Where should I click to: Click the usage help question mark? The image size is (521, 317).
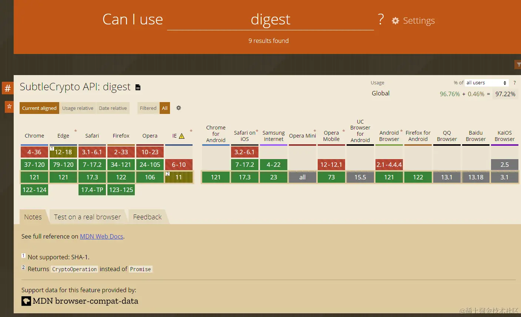514,82
